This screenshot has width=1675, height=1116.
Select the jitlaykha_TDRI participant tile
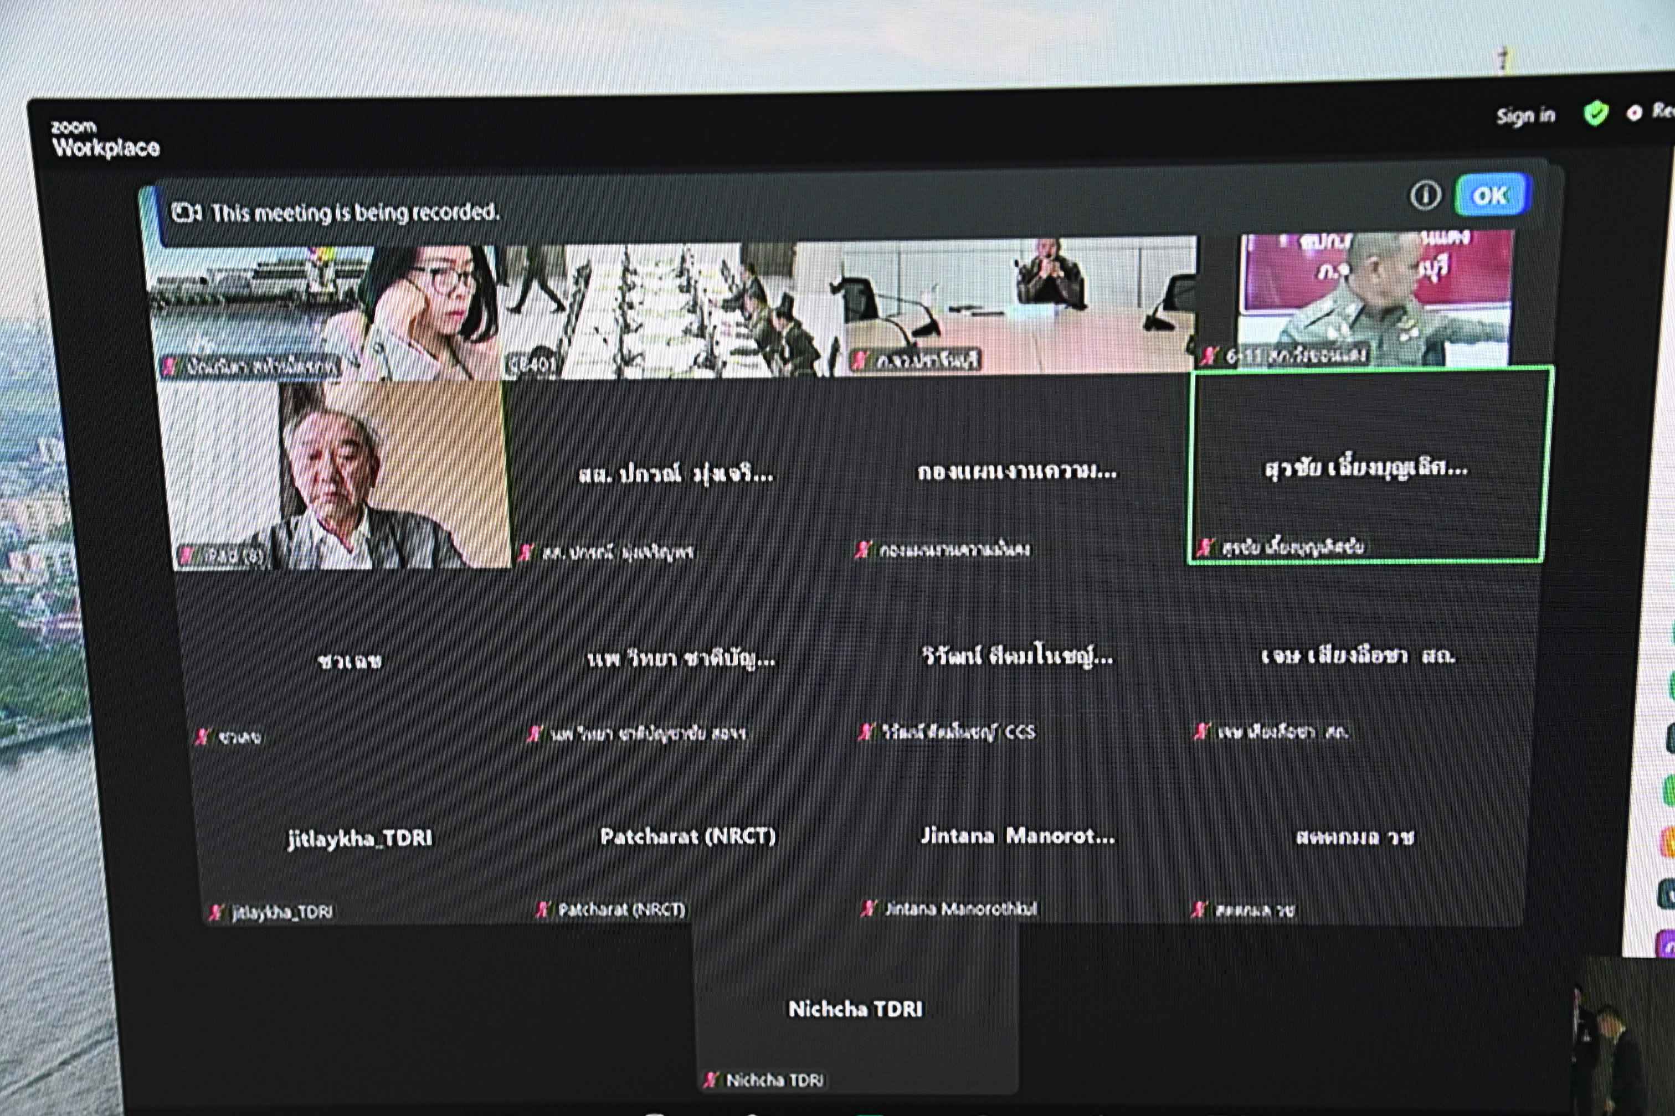(359, 839)
